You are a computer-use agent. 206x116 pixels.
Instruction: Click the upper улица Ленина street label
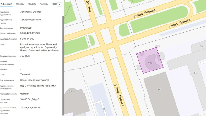144,13
